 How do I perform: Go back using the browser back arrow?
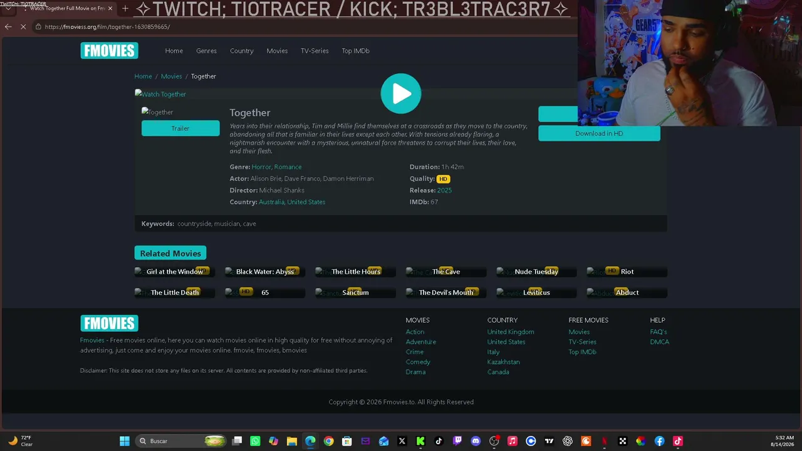8,27
